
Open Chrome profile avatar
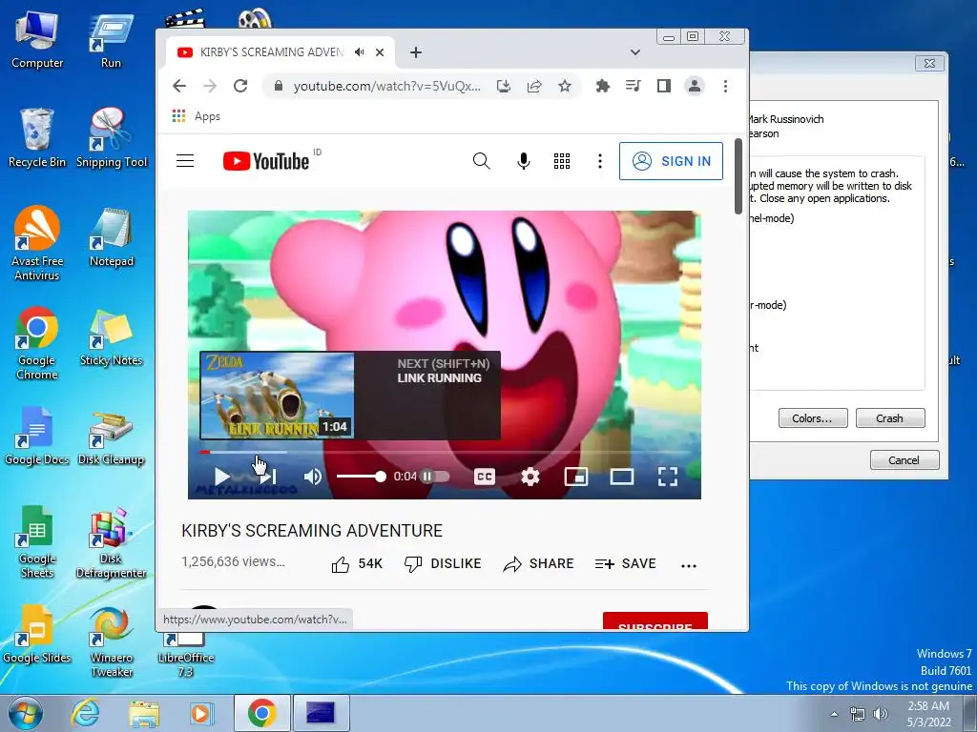click(695, 86)
